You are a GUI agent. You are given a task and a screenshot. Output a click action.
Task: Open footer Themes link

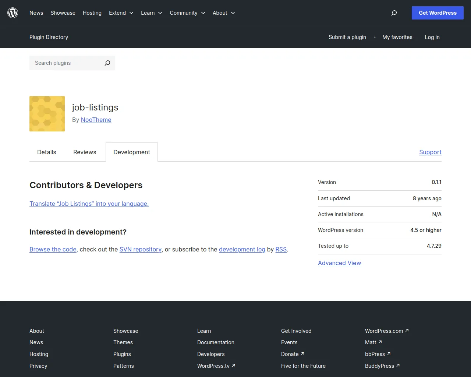(123, 342)
